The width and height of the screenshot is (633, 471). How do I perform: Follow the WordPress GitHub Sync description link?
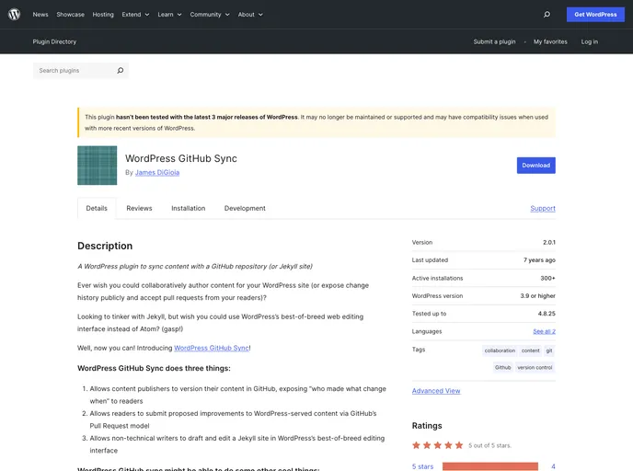coord(212,348)
